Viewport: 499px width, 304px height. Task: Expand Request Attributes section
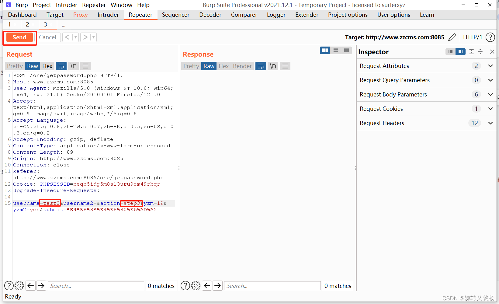[427, 66]
